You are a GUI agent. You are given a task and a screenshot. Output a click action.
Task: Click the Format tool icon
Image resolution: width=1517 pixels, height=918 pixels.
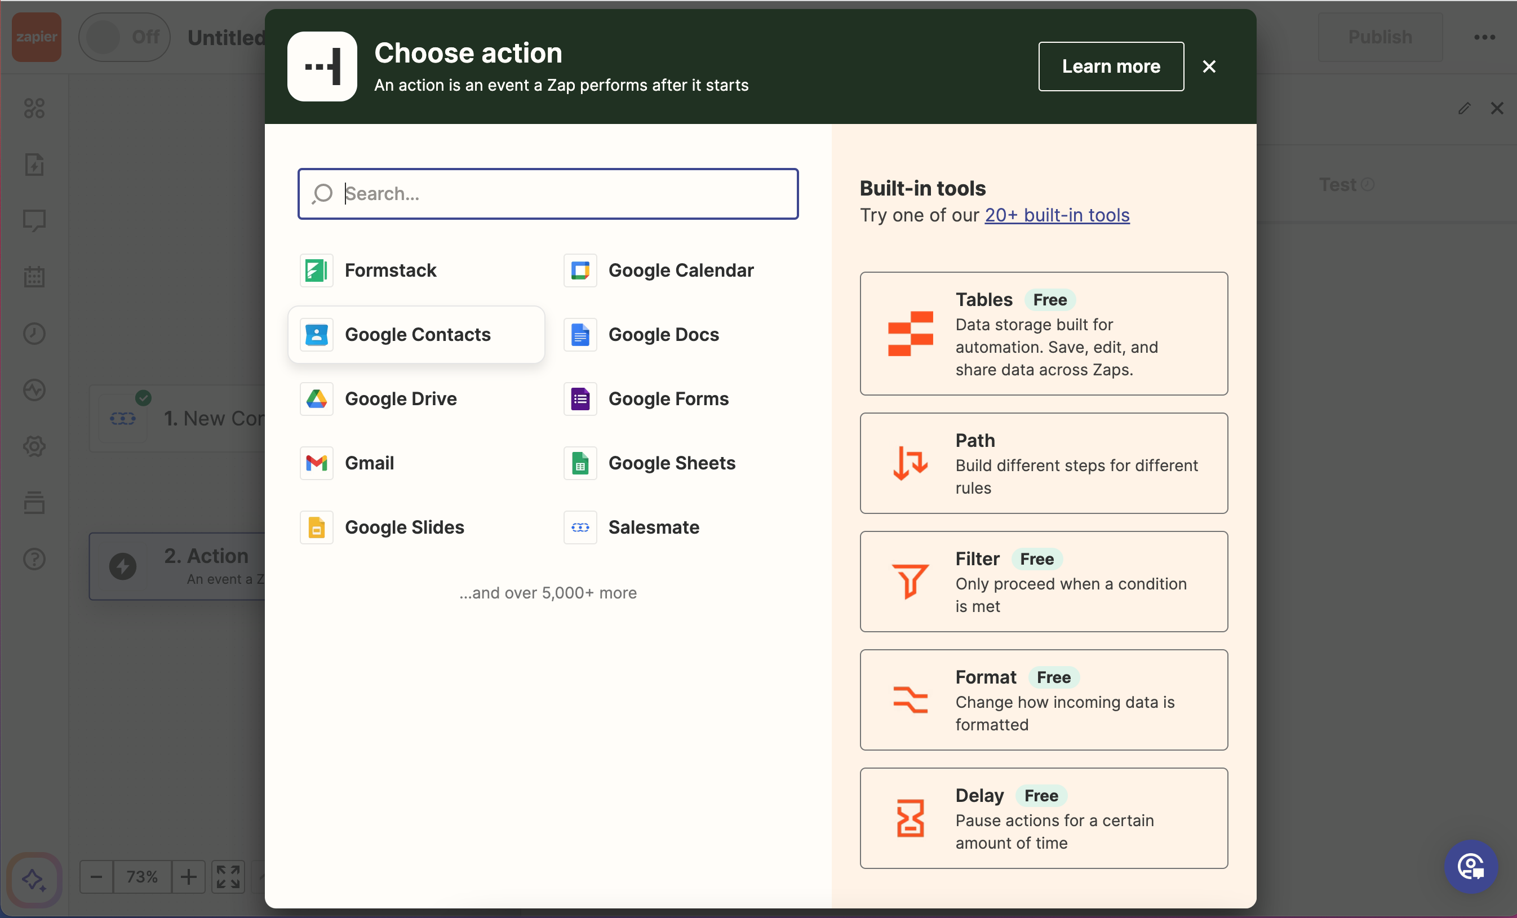click(x=910, y=699)
